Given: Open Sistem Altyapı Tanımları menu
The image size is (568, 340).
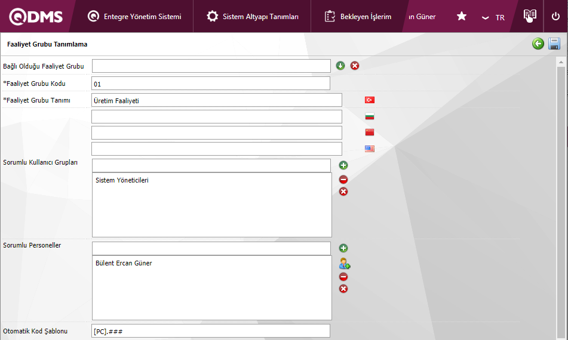Looking at the screenshot, I should [x=253, y=17].
